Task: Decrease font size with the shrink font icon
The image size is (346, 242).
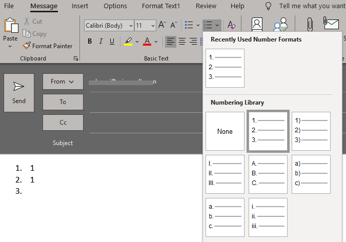Action: tap(174, 25)
